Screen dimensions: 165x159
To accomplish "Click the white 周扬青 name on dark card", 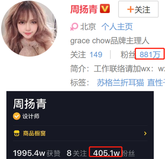I will pyautogui.click(x=30, y=104).
